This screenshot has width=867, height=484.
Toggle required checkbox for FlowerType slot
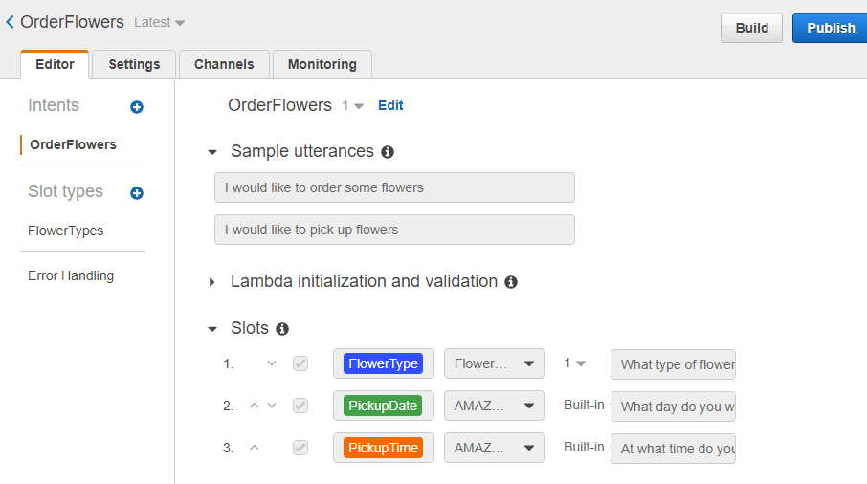pos(300,363)
